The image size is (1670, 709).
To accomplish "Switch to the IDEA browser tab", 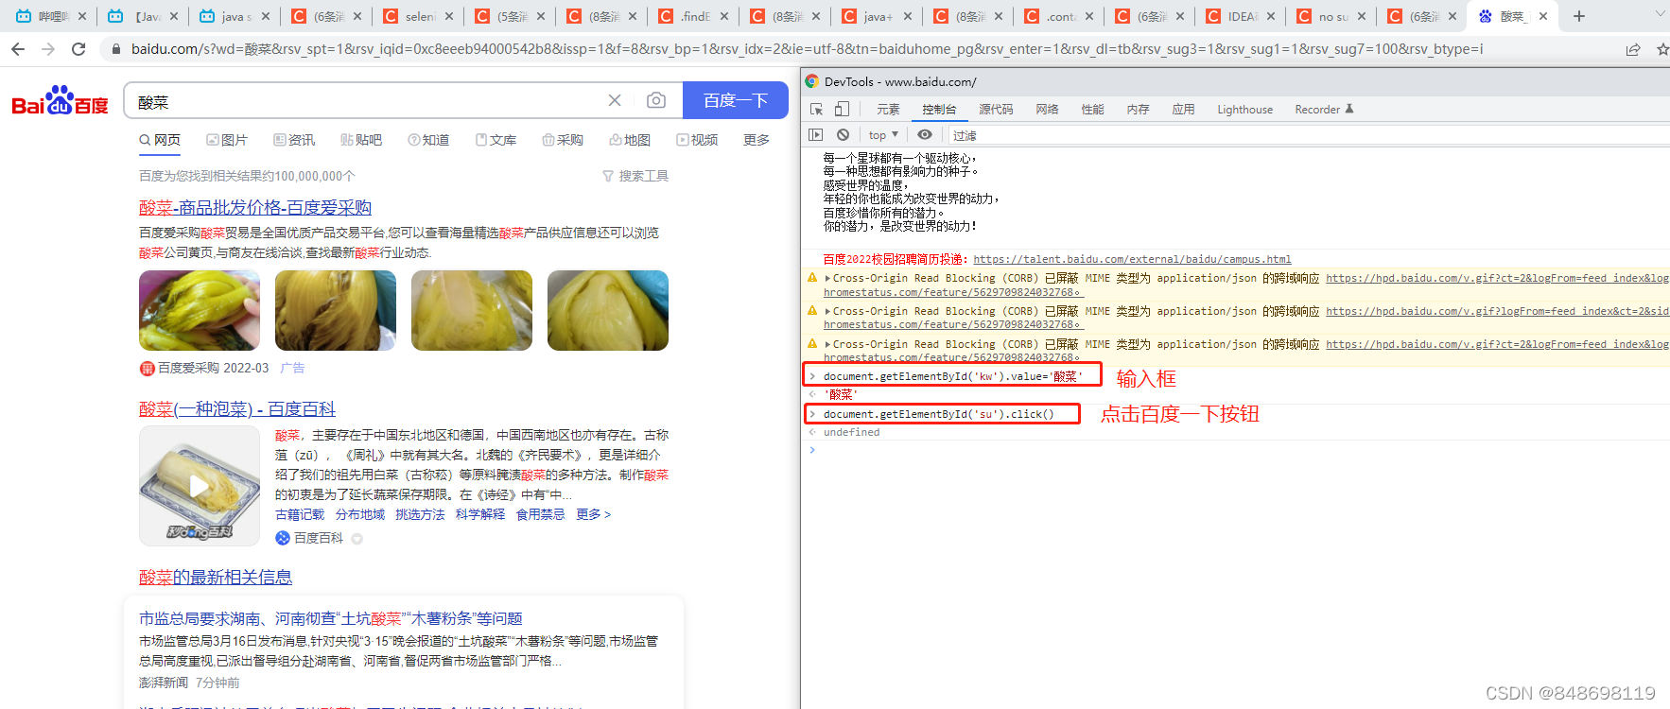I will pyautogui.click(x=1239, y=16).
